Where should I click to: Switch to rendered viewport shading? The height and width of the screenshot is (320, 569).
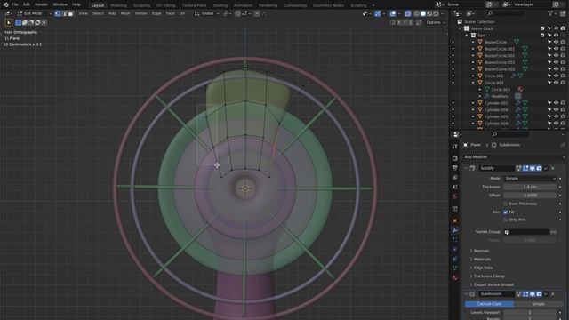(436, 13)
